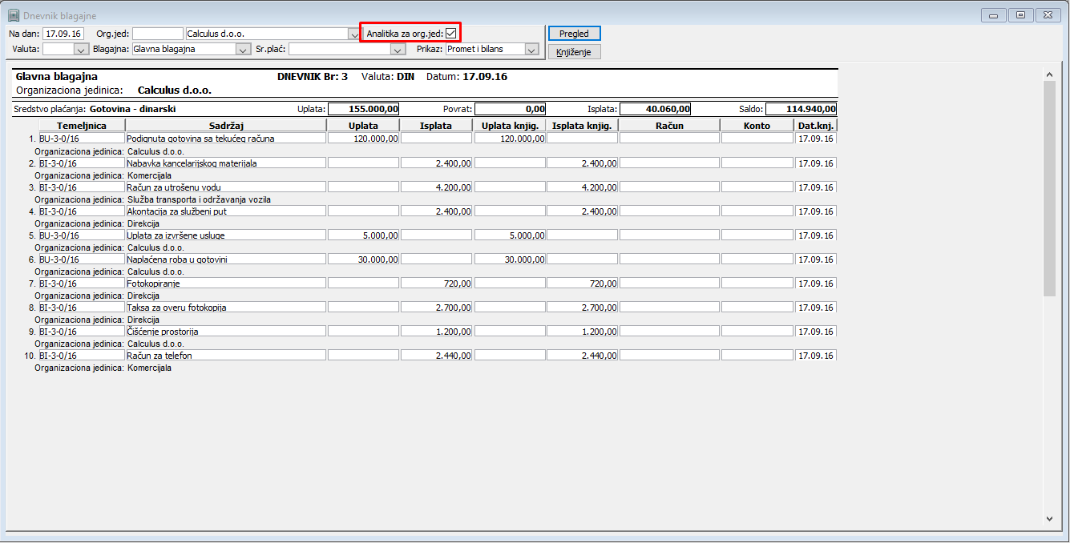This screenshot has height=543, width=1070.
Task: Click the Pregled button
Action: click(x=574, y=34)
